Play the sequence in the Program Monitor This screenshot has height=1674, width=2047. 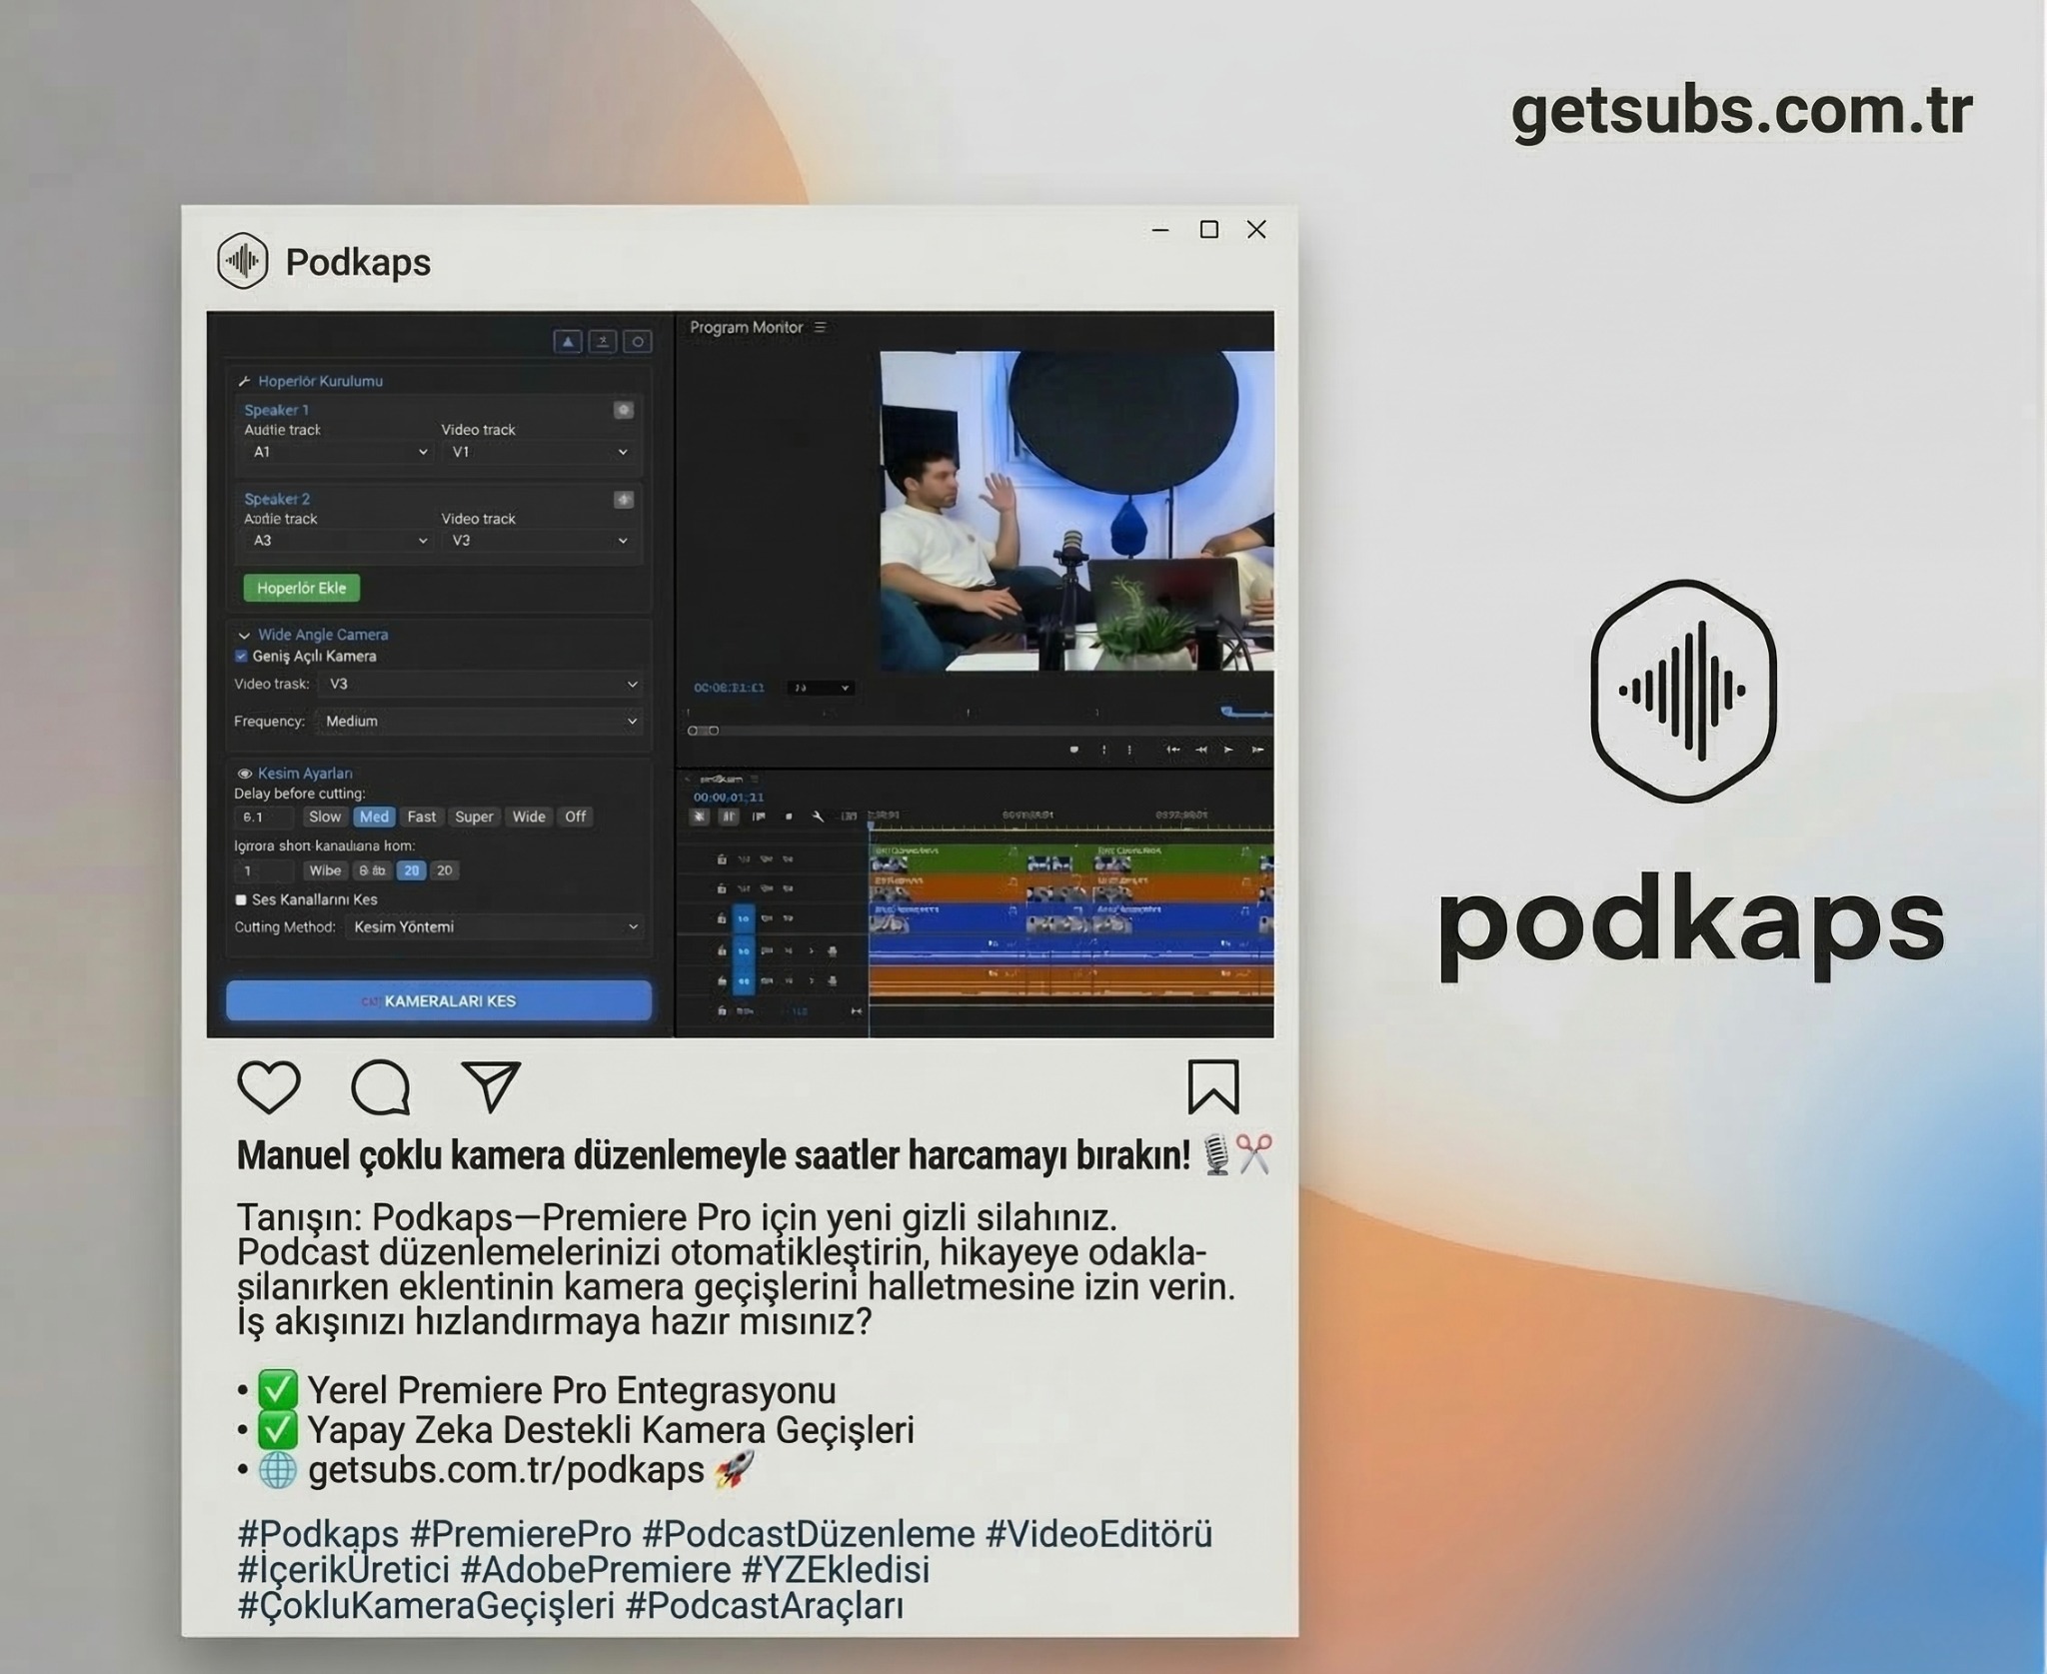pos(1228,750)
